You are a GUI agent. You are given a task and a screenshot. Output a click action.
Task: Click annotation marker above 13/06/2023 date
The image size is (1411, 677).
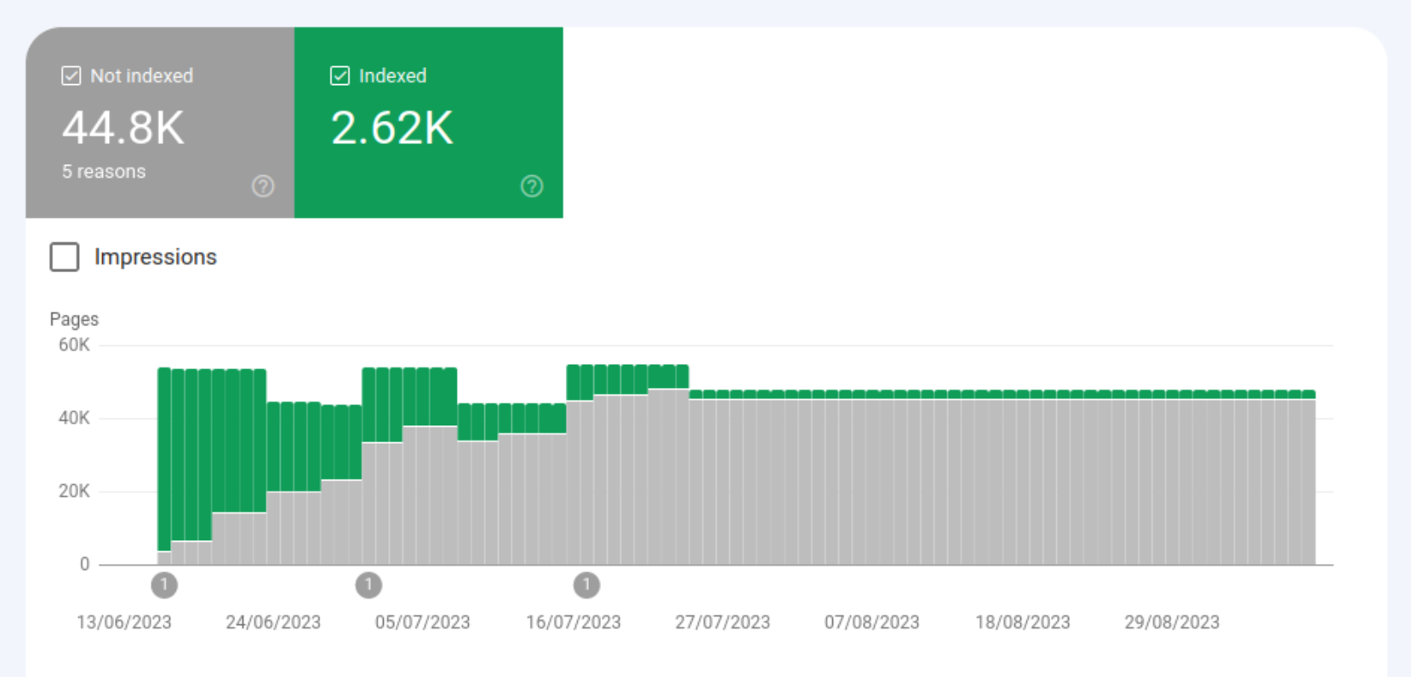pyautogui.click(x=164, y=585)
